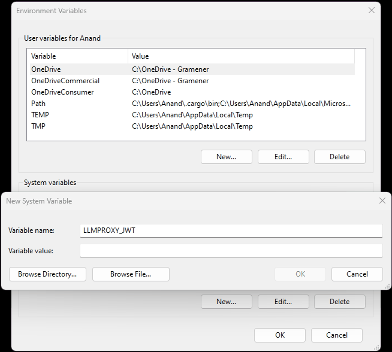Cancel the New System Variable dialog
The width and height of the screenshot is (392, 352).
click(x=357, y=274)
